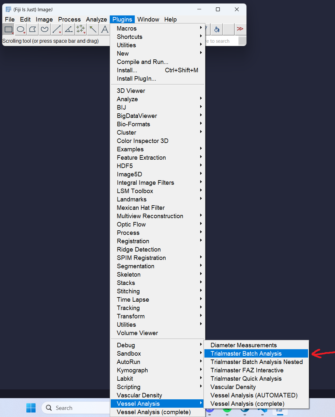Open the Scripting submenu
The height and width of the screenshot is (417, 335).
coord(158,387)
